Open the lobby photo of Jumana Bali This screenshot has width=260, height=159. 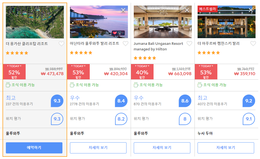click(163, 22)
